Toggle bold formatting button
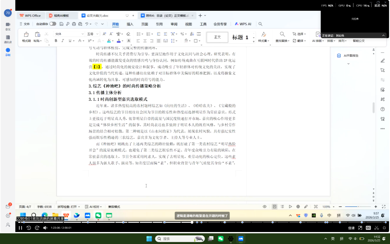Screen dimensions: 390x244 [56, 41]
